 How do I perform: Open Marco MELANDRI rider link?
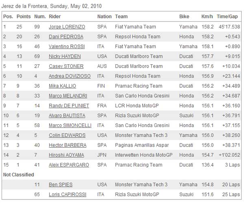(68, 96)
